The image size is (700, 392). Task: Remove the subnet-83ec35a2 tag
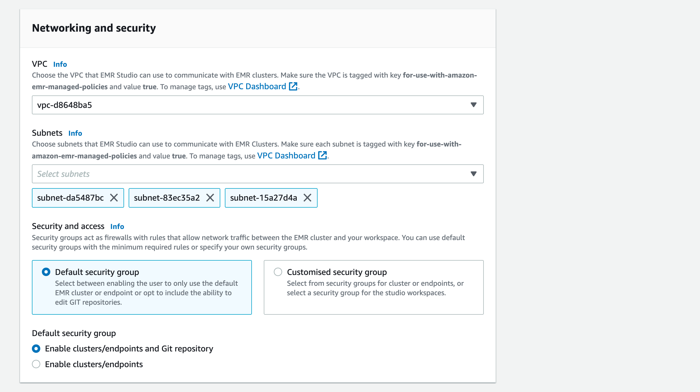point(210,198)
